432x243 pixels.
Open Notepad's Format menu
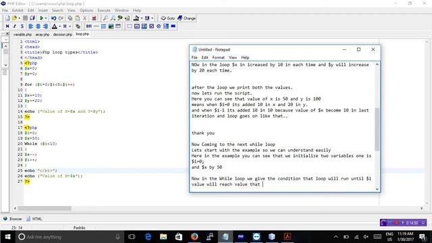(218, 57)
